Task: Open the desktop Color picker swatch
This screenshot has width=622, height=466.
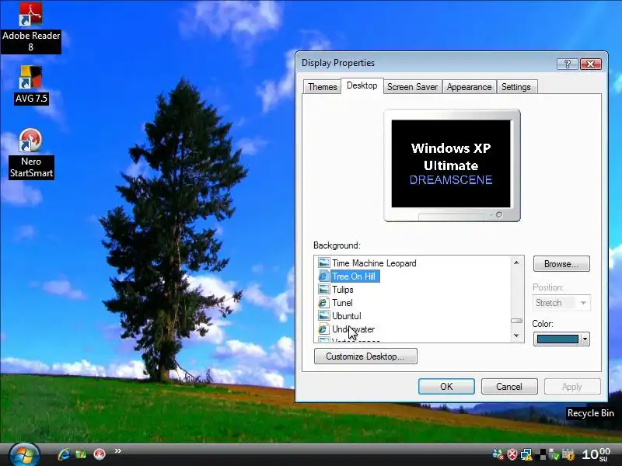Action: (557, 339)
